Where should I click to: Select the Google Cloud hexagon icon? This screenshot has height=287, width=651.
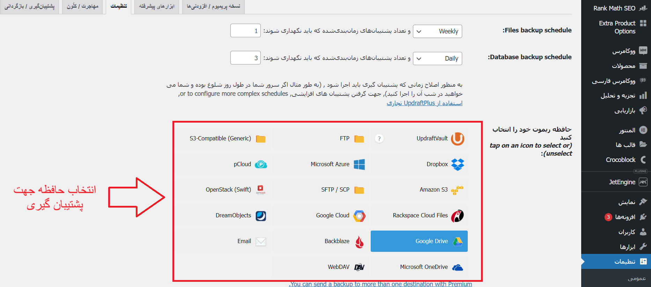click(359, 216)
